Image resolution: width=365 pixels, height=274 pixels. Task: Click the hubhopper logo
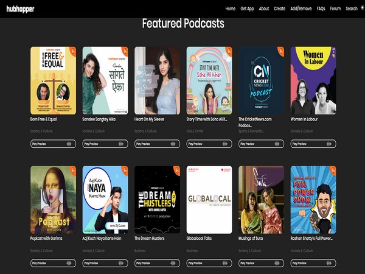(x=20, y=9)
